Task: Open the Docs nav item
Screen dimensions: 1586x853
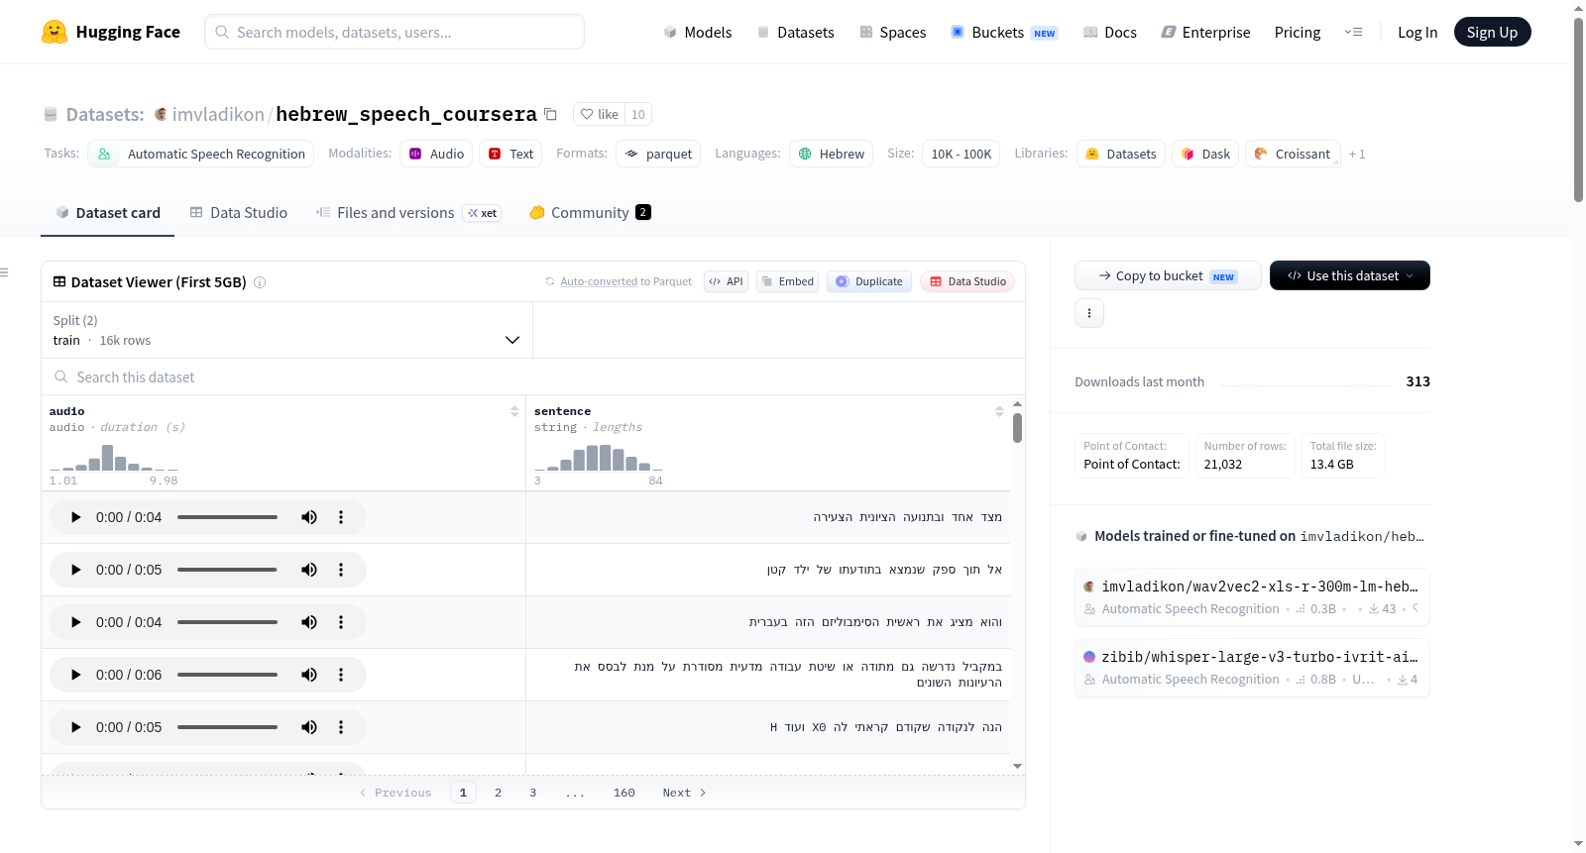Action: tap(1110, 32)
